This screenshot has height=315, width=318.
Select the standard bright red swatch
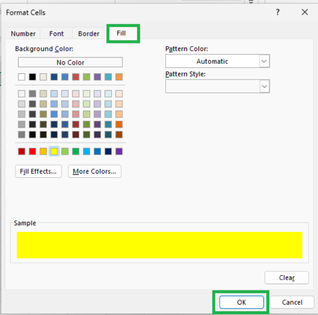pyautogui.click(x=32, y=151)
